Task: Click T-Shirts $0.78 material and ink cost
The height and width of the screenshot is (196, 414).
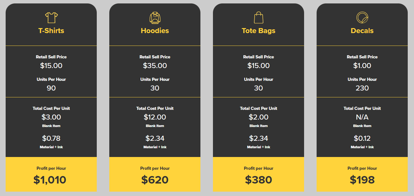Action: (51, 138)
